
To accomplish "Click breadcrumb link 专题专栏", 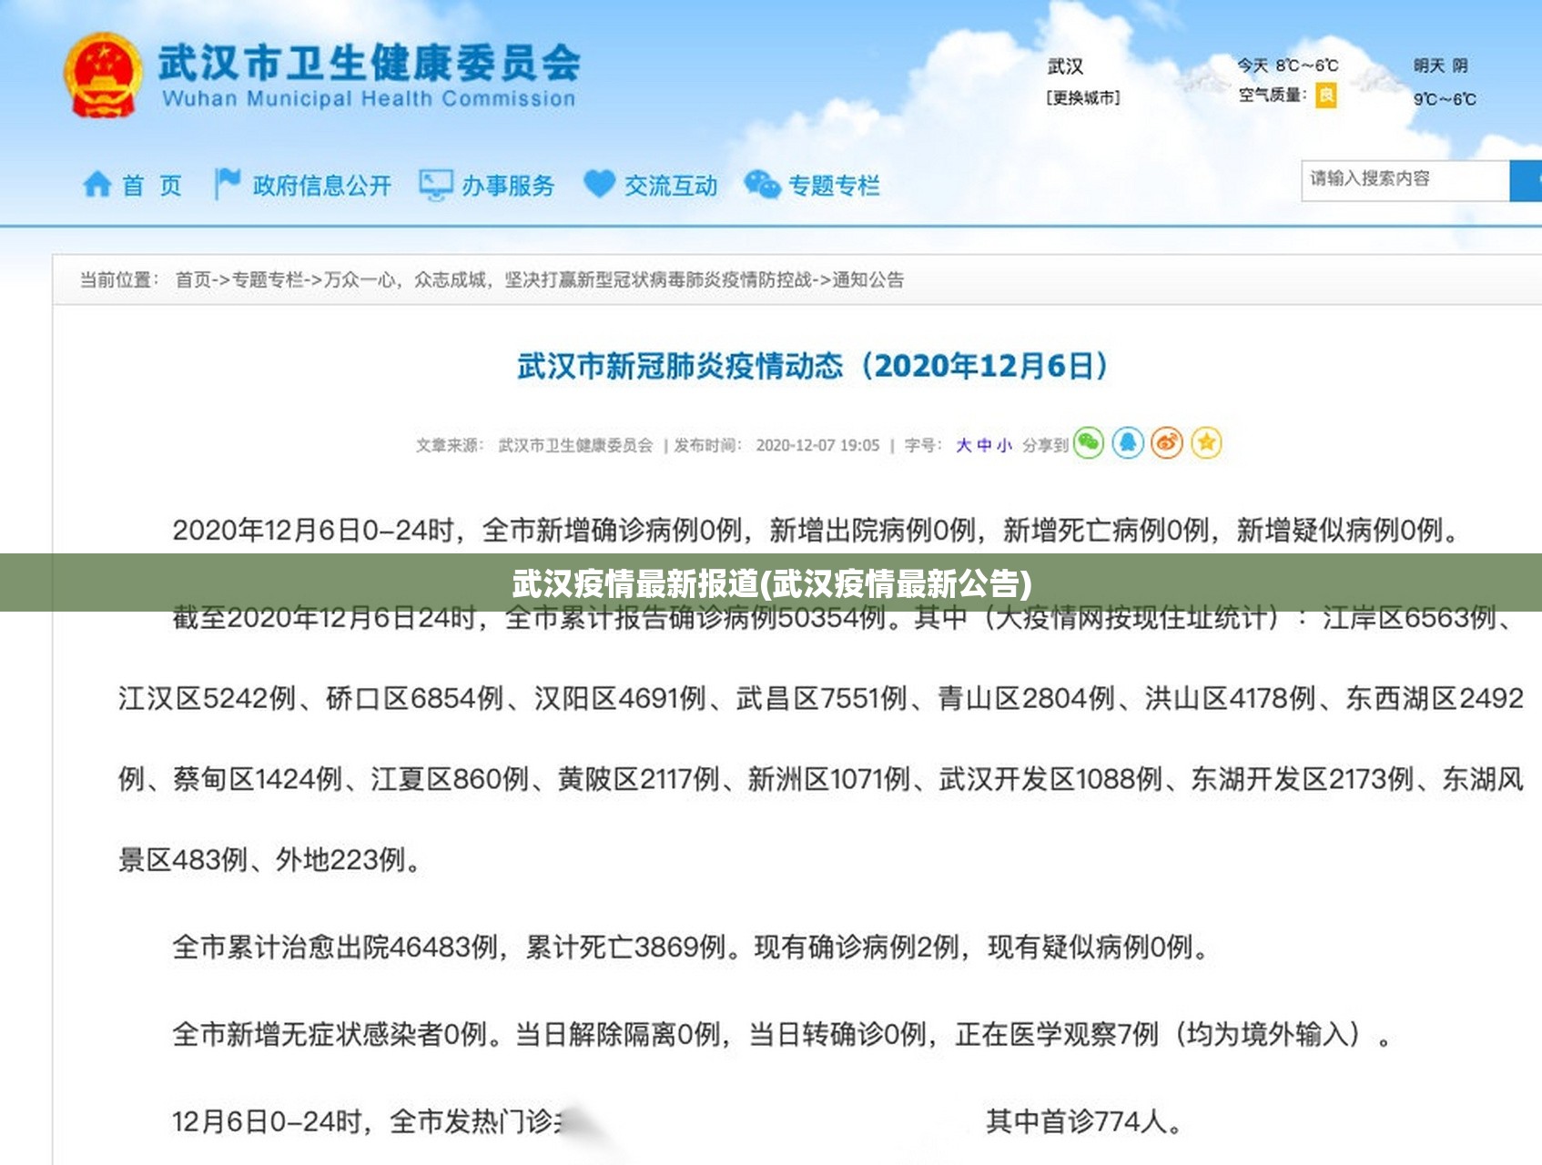I will [x=267, y=279].
